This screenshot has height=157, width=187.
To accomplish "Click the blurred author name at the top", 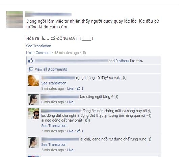I will tap(48, 14).
